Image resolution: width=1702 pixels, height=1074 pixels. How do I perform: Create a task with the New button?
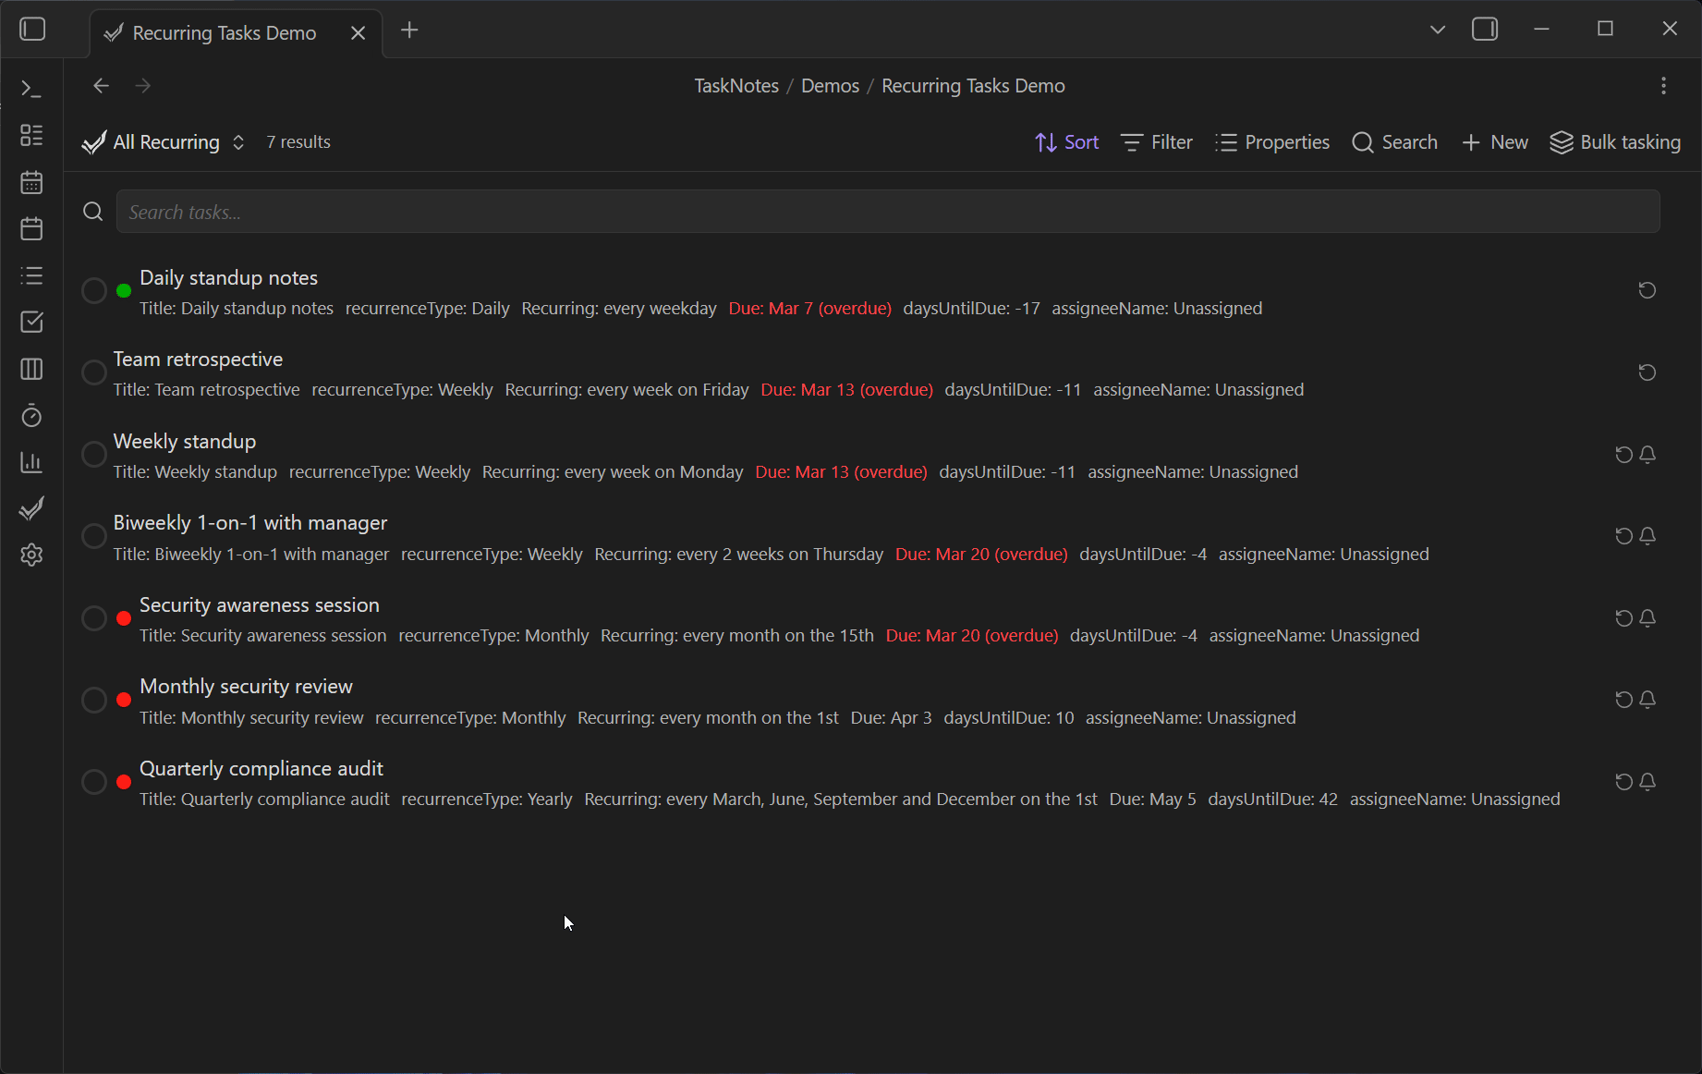[x=1494, y=141]
